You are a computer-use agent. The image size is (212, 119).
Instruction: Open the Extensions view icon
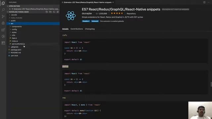pyautogui.click(x=3, y=30)
